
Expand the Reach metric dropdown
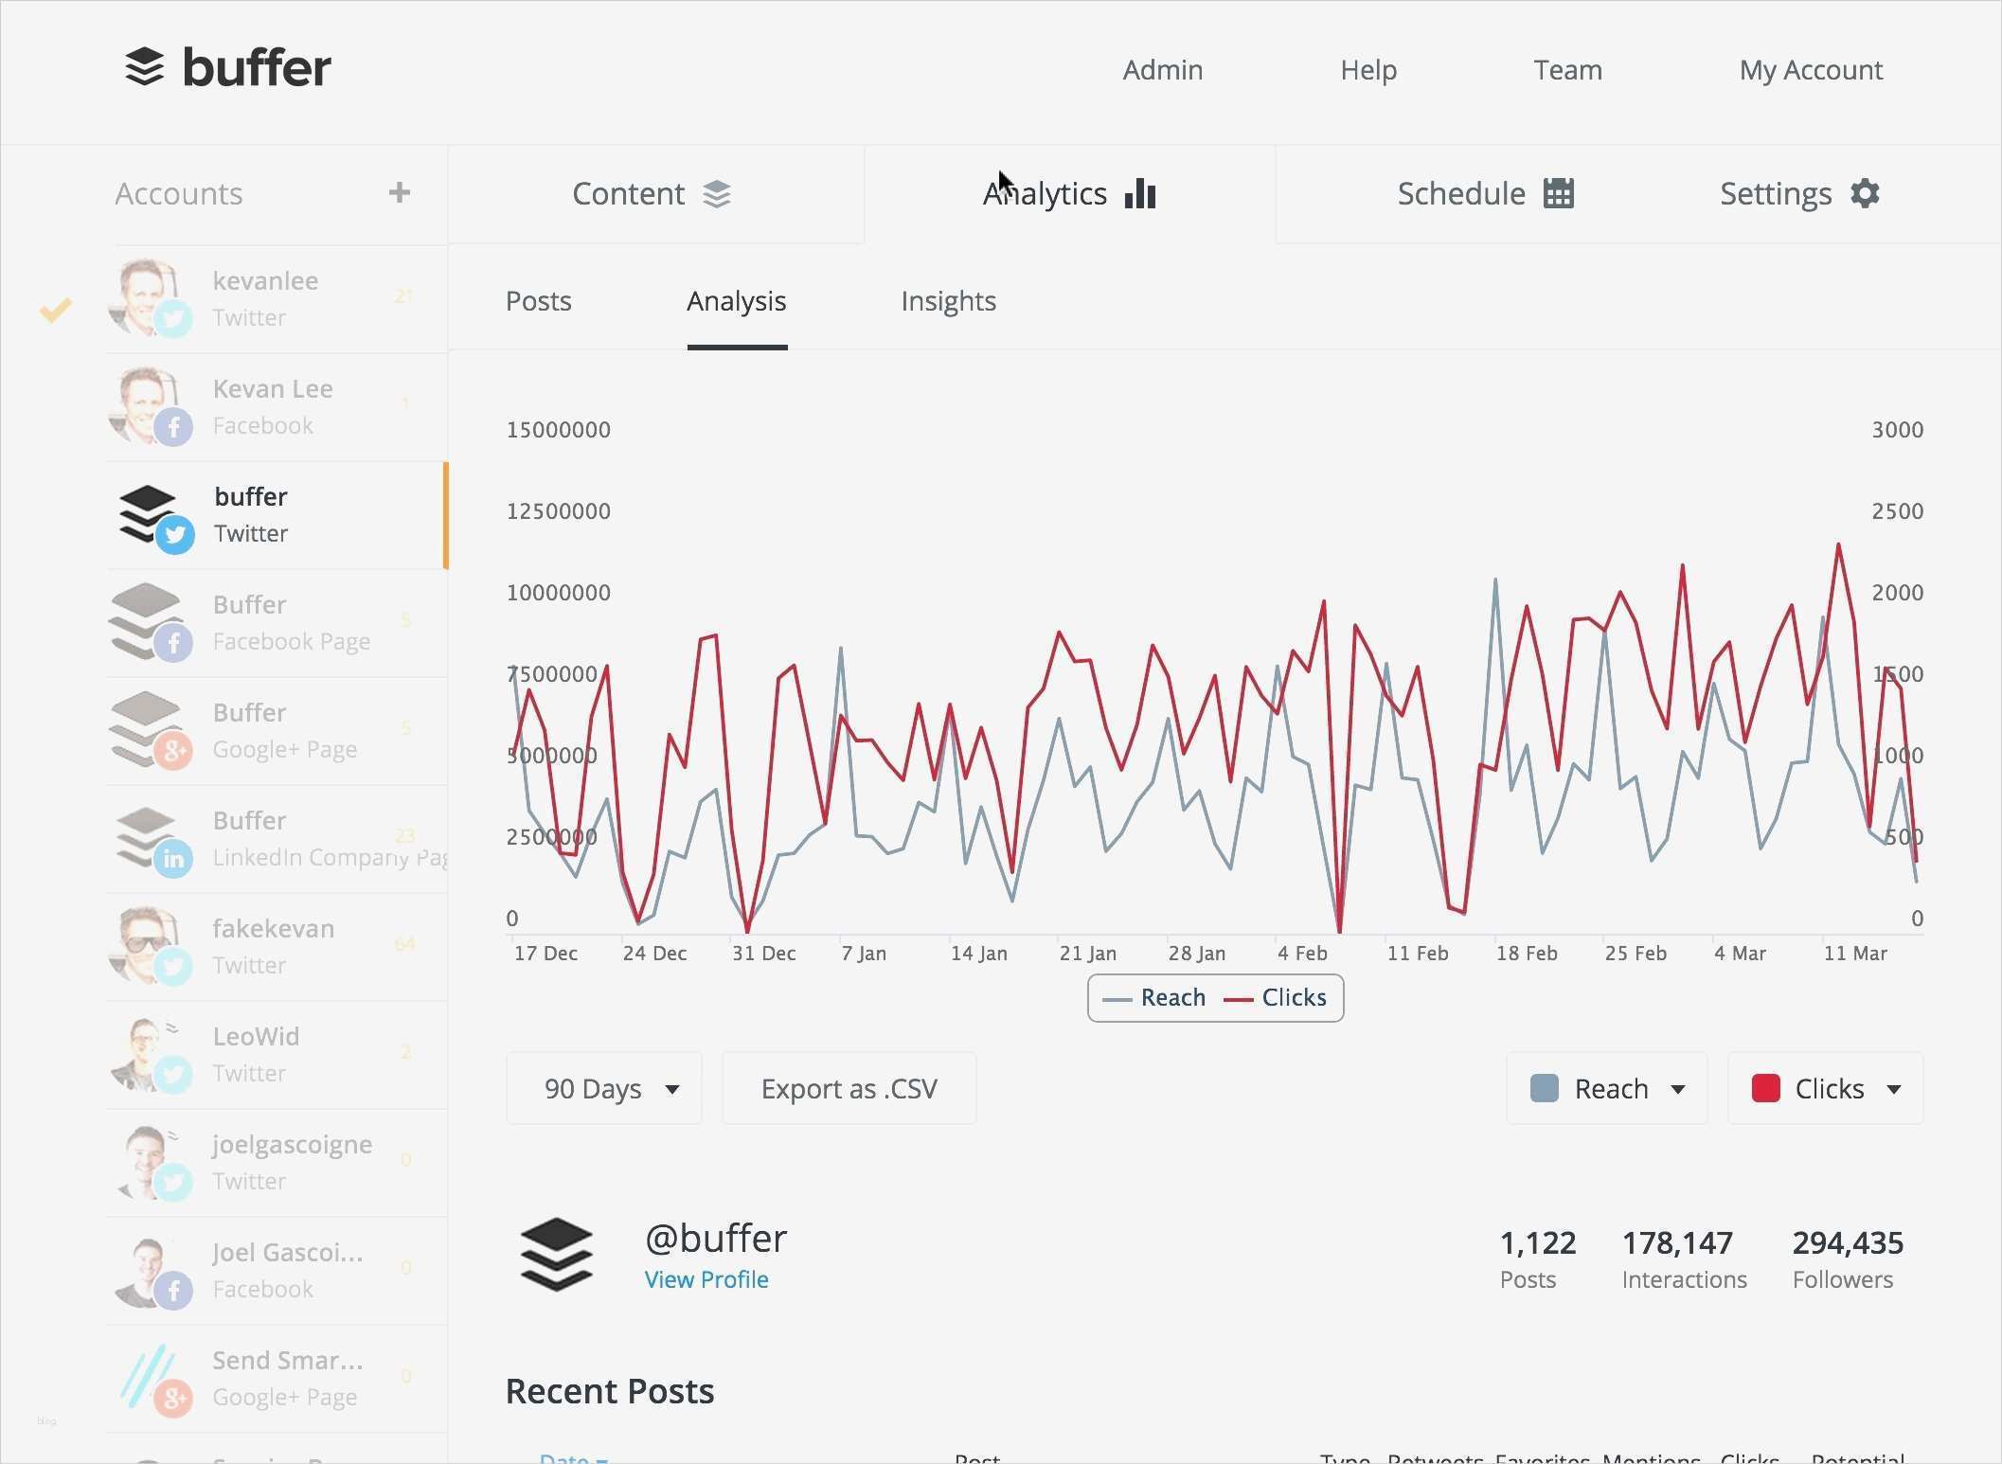(1677, 1089)
